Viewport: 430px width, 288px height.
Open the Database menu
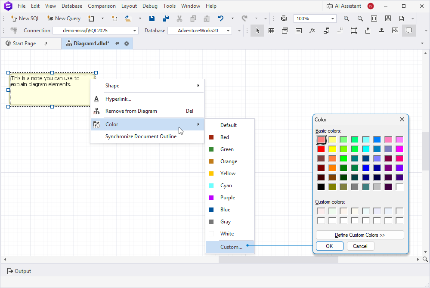point(72,6)
